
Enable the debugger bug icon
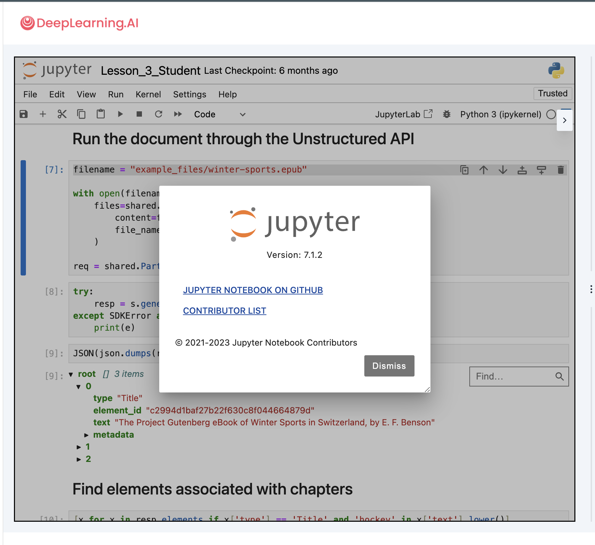447,114
